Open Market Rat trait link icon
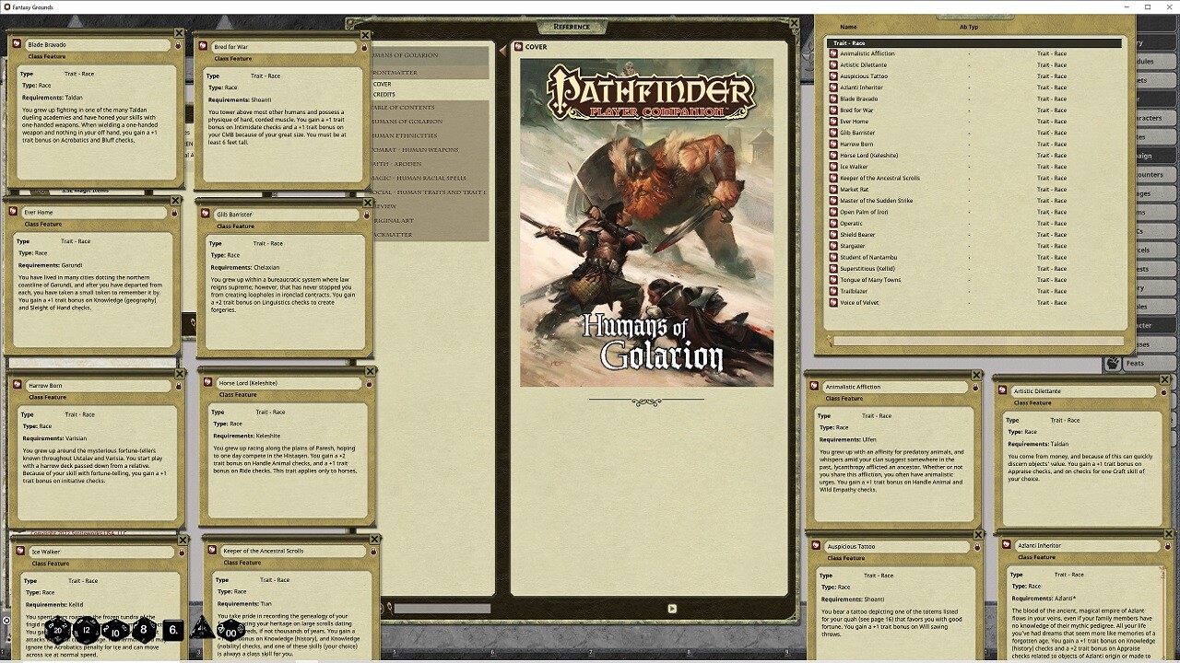 point(833,190)
